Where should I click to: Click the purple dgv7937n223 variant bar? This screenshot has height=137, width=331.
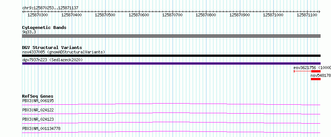[171, 63]
